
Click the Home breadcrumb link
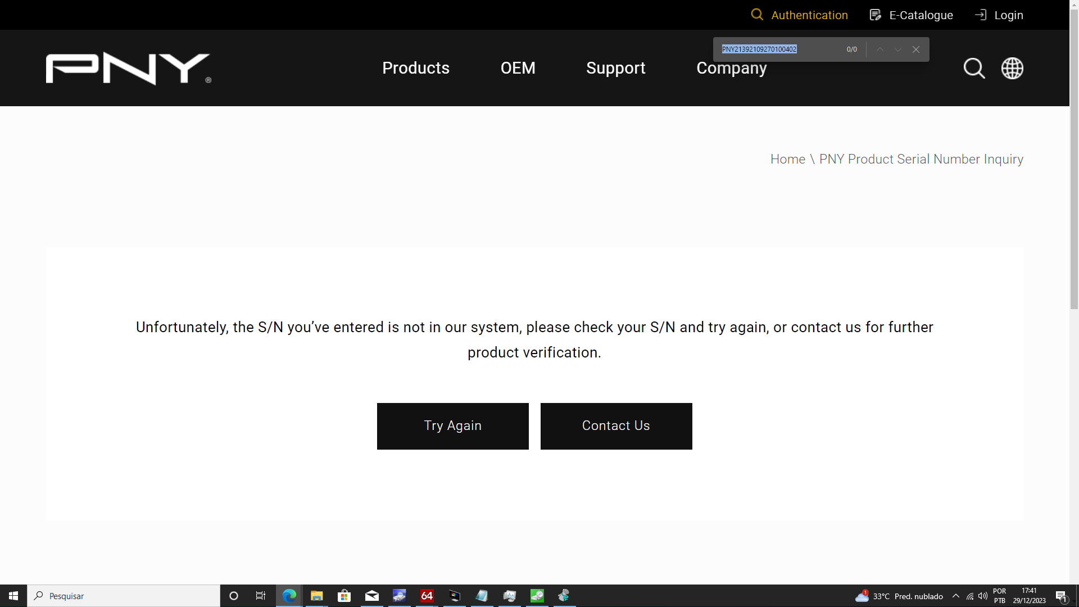pyautogui.click(x=787, y=159)
